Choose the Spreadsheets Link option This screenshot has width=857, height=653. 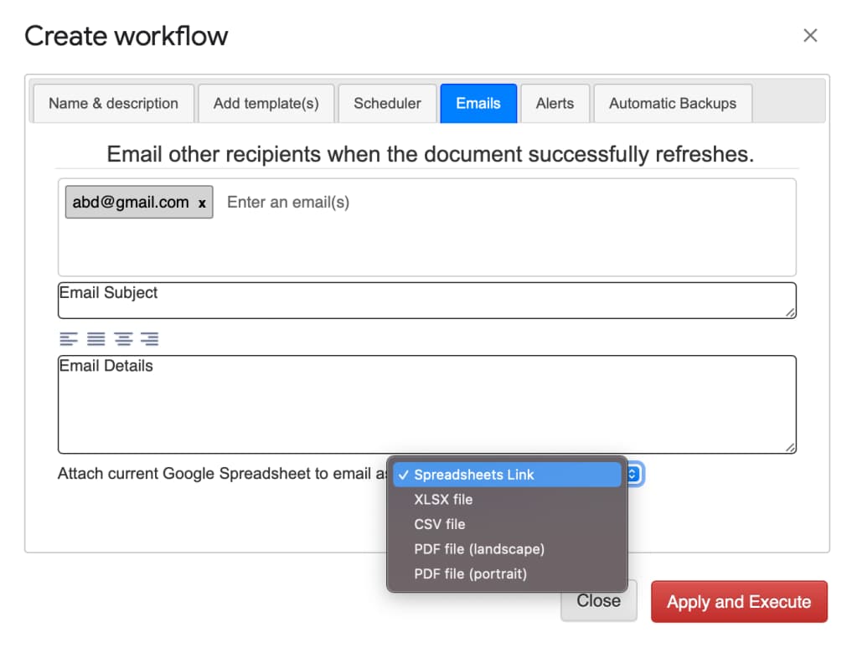(473, 475)
